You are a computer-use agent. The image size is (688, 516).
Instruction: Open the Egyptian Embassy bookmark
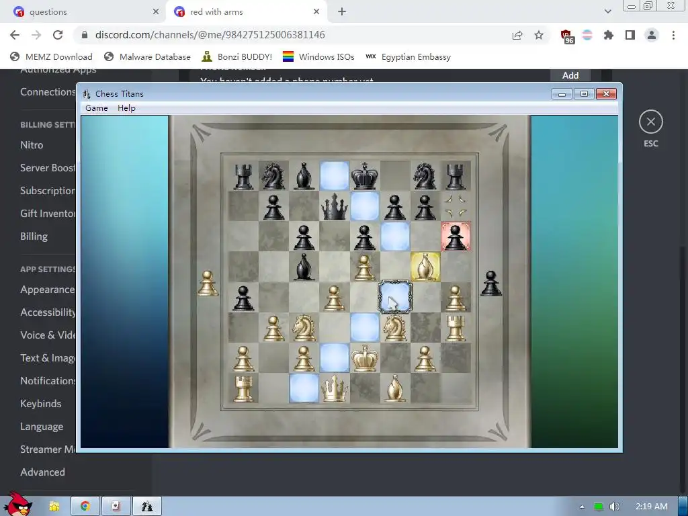[x=408, y=56]
